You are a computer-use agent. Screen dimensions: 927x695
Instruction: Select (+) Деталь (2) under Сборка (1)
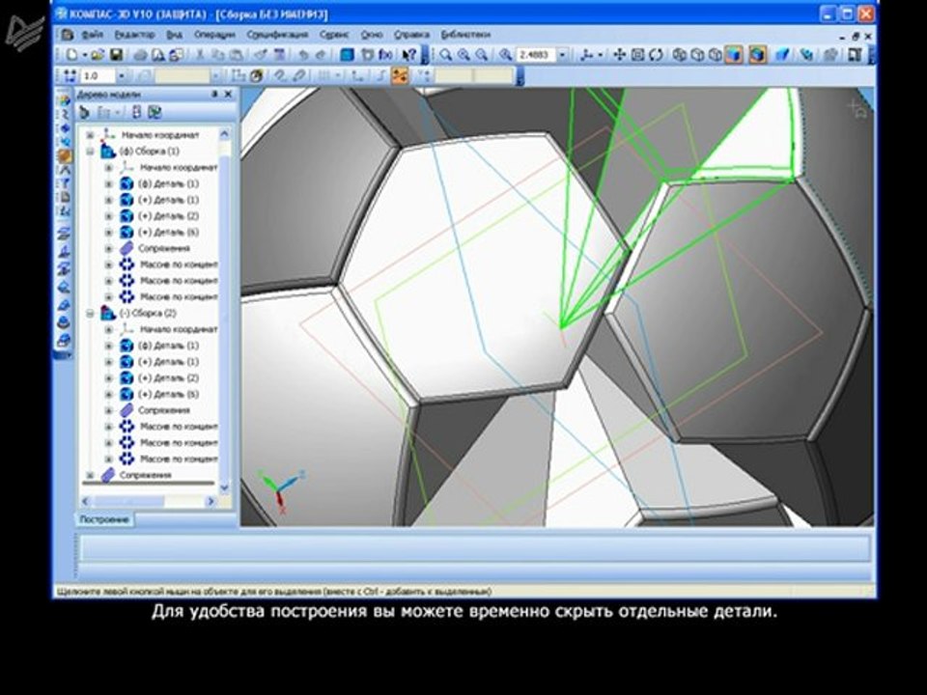coord(168,216)
